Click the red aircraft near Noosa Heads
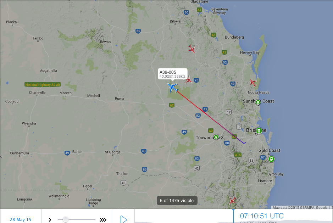Image resolution: width=333 pixels, height=223 pixels. coord(253,83)
